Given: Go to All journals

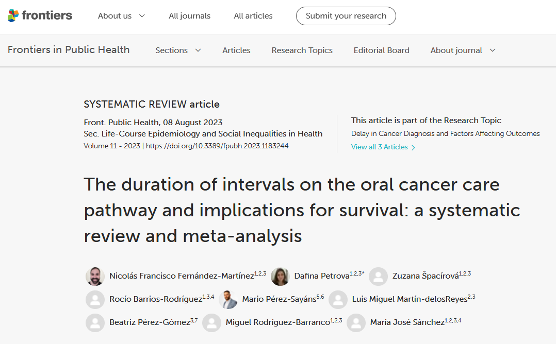Looking at the screenshot, I should click(x=189, y=16).
